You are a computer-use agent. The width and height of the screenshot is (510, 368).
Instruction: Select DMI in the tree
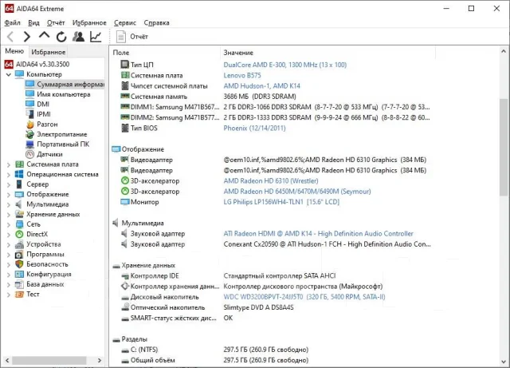point(43,104)
